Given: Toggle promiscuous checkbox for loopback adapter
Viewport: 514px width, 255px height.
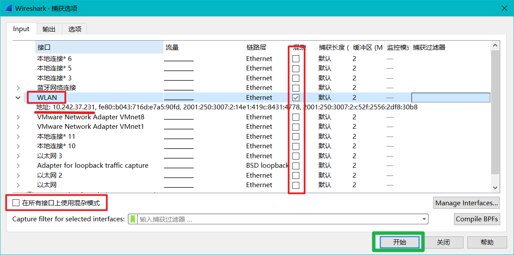Looking at the screenshot, I should (296, 166).
